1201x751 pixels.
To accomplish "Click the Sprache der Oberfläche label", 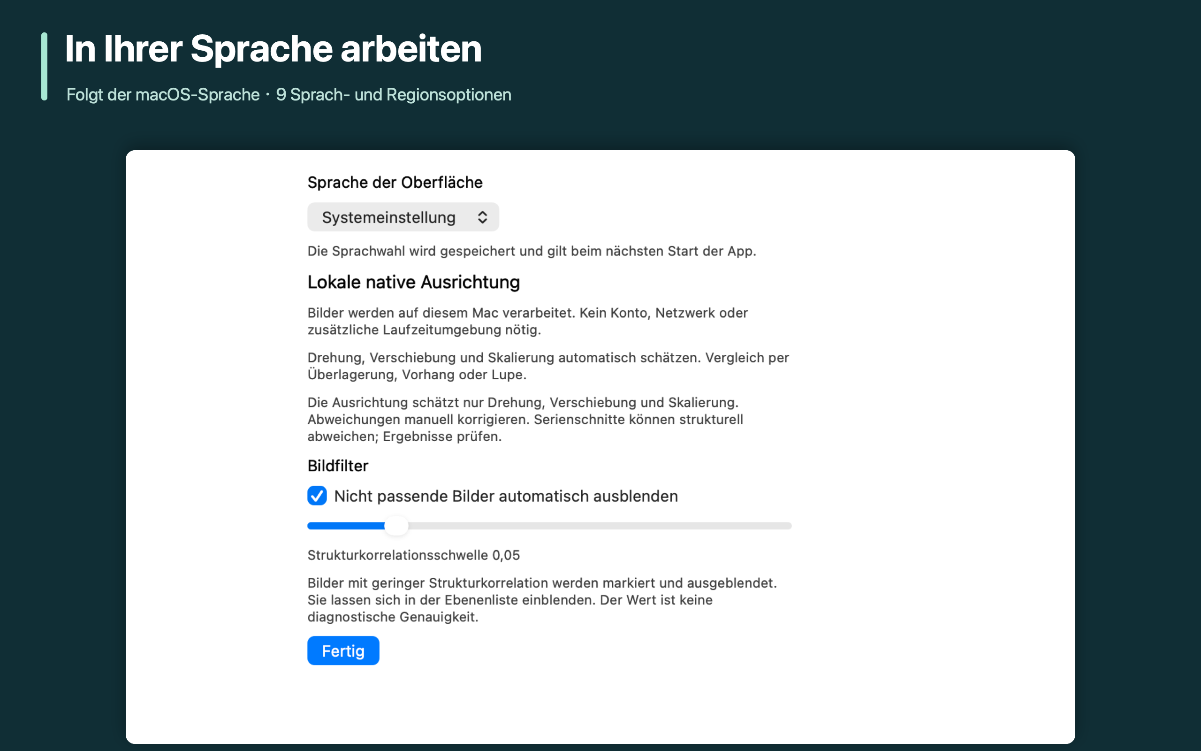I will (x=395, y=182).
